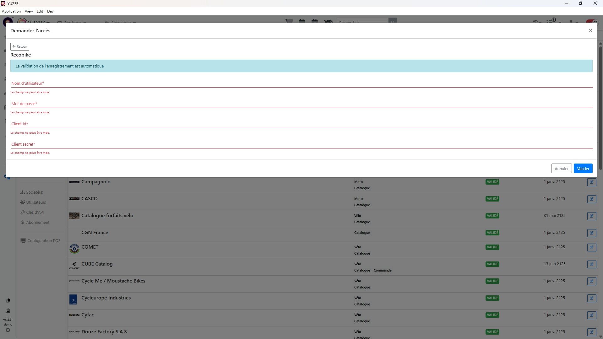
Task: Open the Dev menu
Action: coord(50,11)
